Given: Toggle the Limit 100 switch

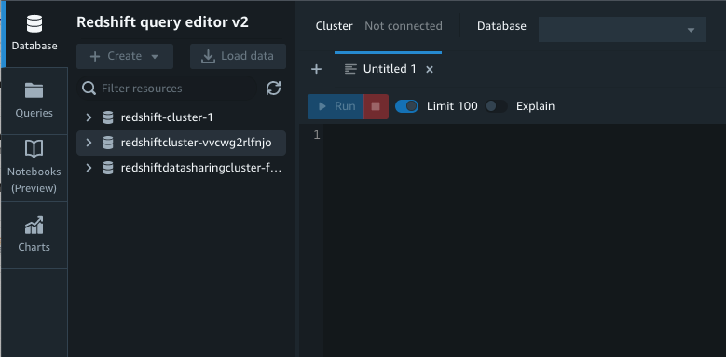Looking at the screenshot, I should click(x=406, y=106).
